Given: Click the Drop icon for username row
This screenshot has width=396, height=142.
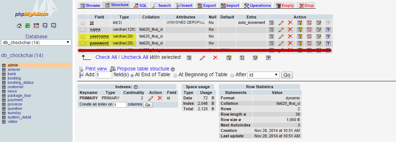Looking at the screenshot, I should (290, 36).
